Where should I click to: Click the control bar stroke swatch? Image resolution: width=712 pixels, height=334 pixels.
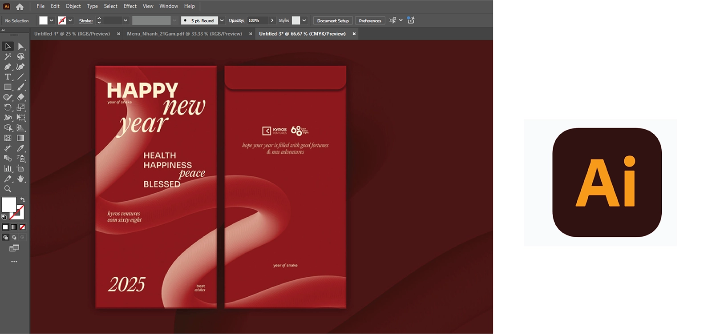coord(62,20)
